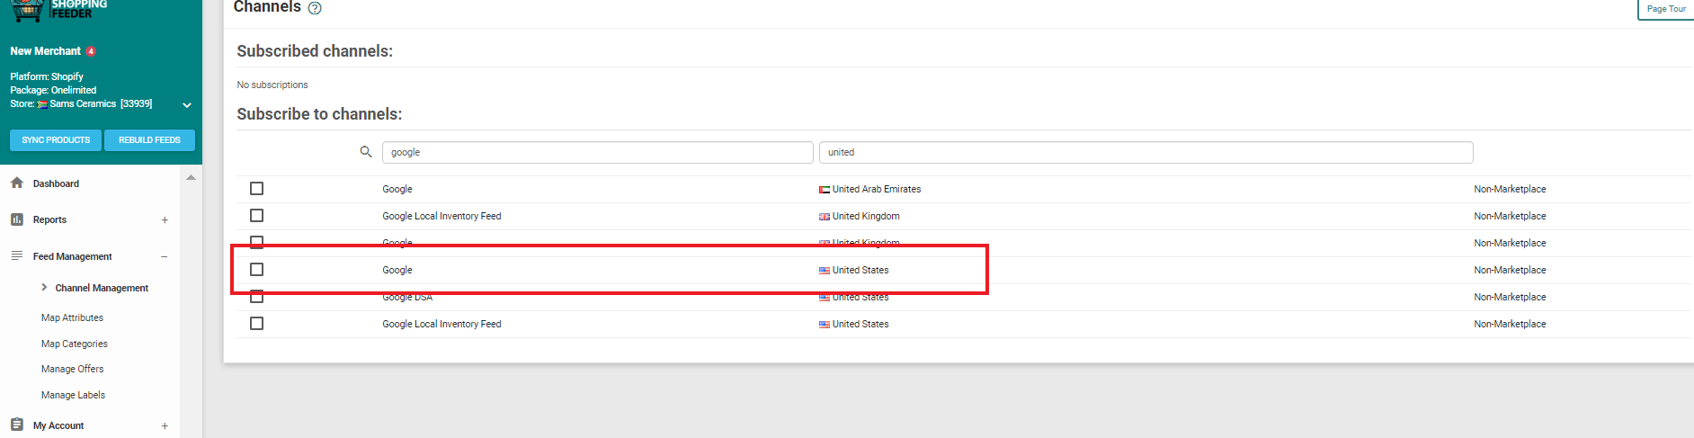The image size is (1694, 438).
Task: Click United Kingdom in the Local Inventory Feed row
Action: click(866, 216)
